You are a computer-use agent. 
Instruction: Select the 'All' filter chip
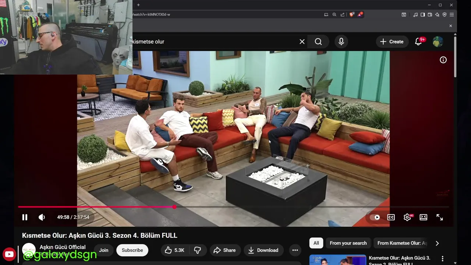316,243
